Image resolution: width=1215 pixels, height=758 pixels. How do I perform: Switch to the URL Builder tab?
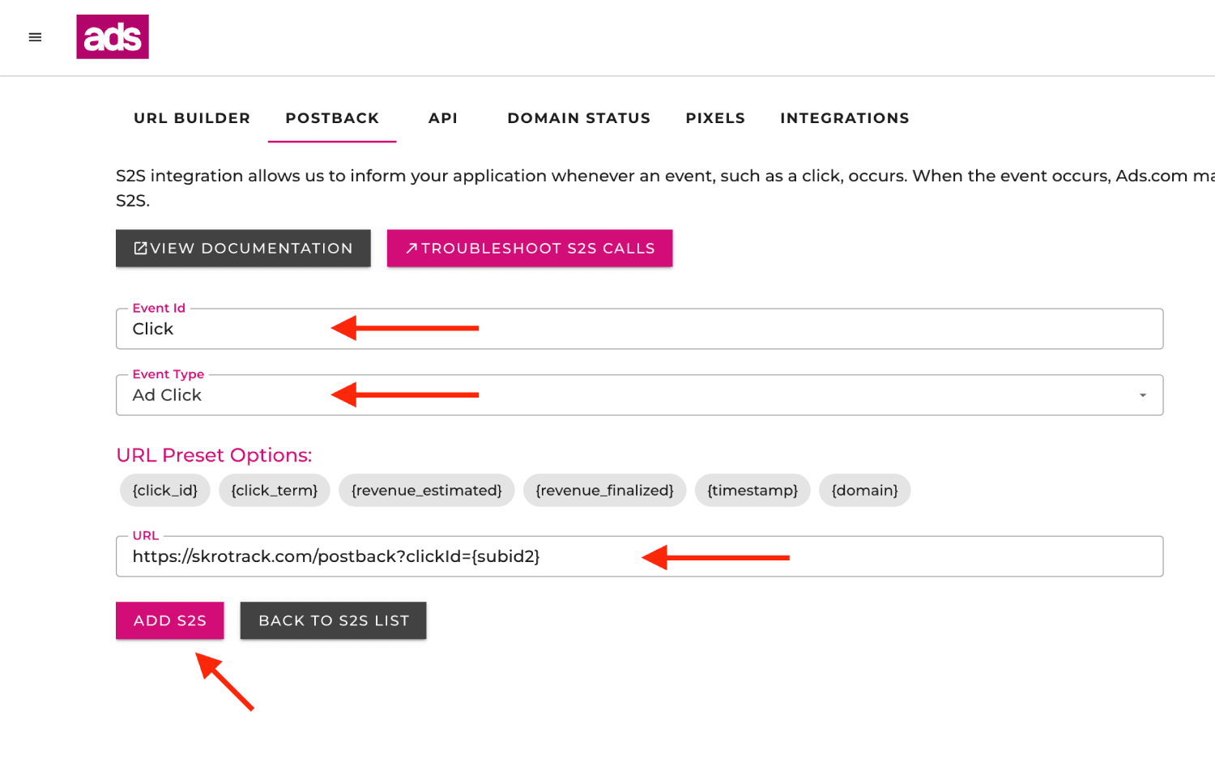coord(192,118)
